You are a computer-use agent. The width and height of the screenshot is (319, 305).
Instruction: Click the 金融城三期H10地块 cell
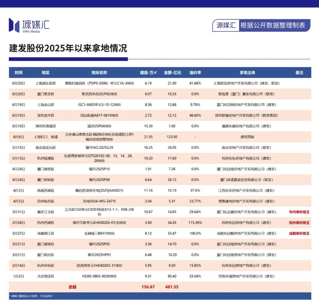(99, 233)
